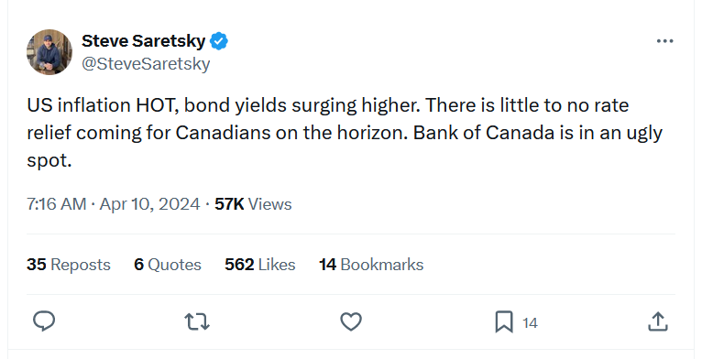The image size is (713, 359).
Task: Open the 14 Bookmarks count label
Action: coord(371,265)
